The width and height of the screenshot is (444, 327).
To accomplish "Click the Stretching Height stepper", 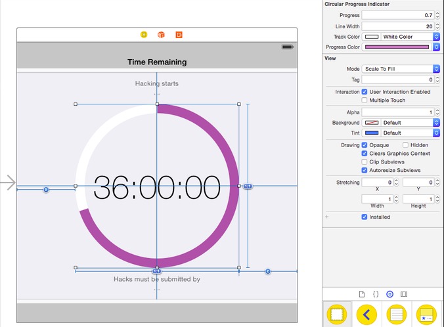I will [437, 199].
